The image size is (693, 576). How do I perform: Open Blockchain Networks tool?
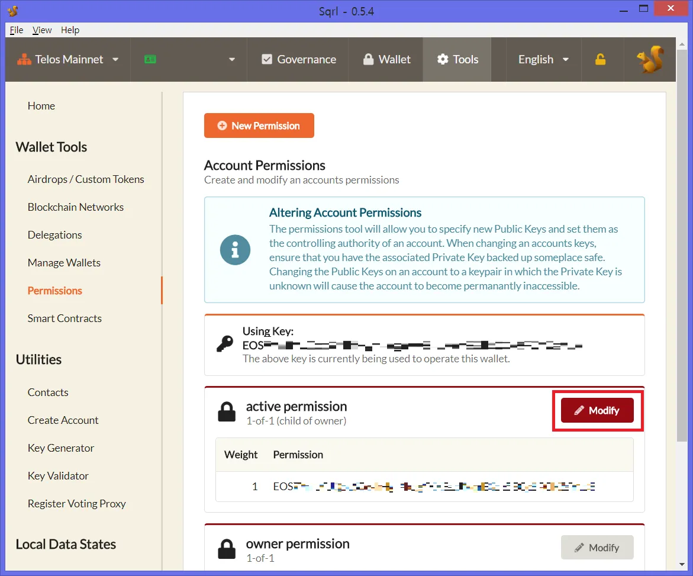click(x=76, y=207)
